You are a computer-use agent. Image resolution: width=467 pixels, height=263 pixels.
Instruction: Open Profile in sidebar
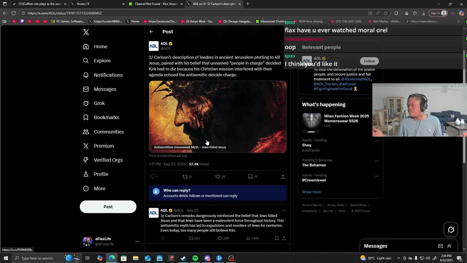pos(96,174)
